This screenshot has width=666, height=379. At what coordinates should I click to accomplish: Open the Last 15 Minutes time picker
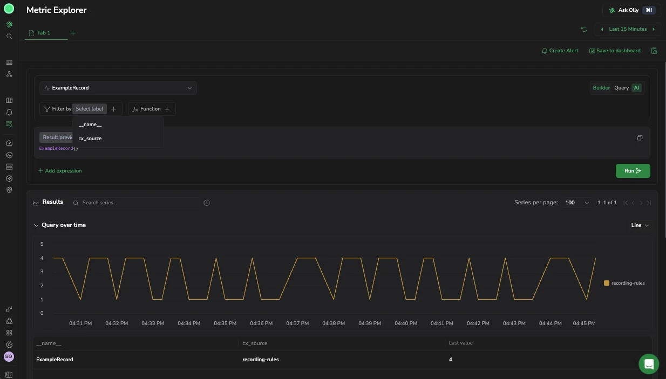(x=628, y=29)
